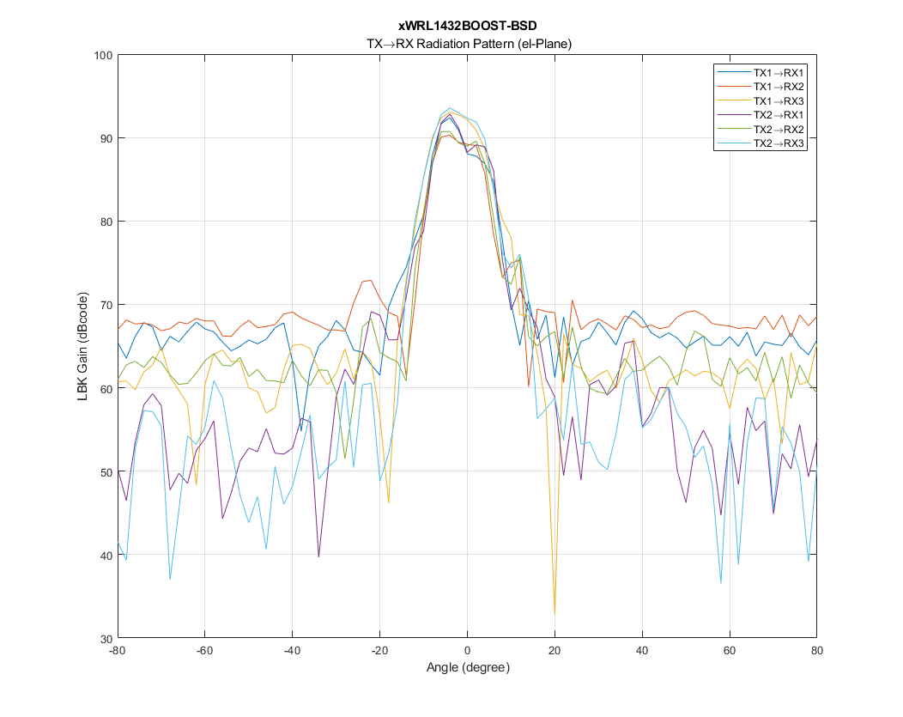
Task: Select the light blue TX2→RX3 legend line sample
Action: (734, 143)
